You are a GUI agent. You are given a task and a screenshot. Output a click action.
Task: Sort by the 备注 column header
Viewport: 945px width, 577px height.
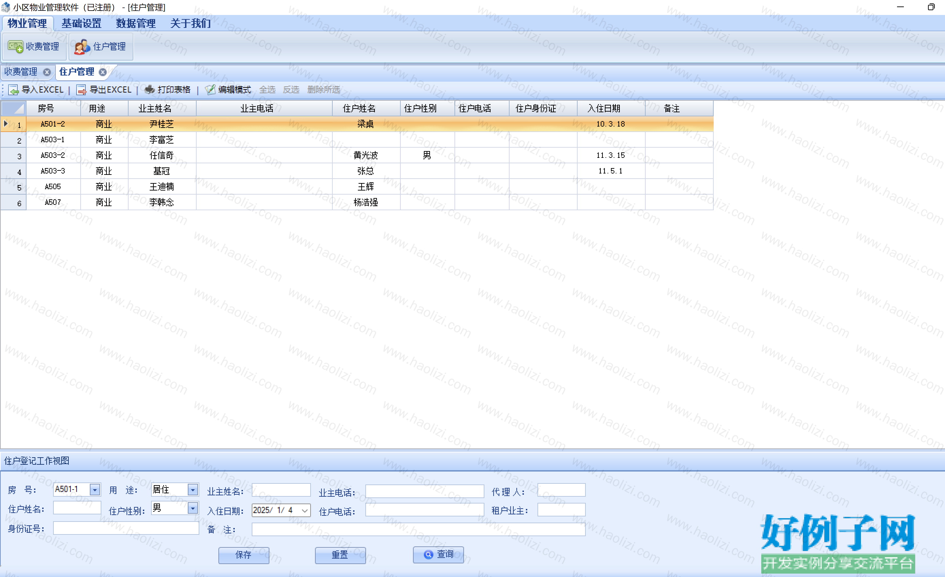tap(679, 109)
